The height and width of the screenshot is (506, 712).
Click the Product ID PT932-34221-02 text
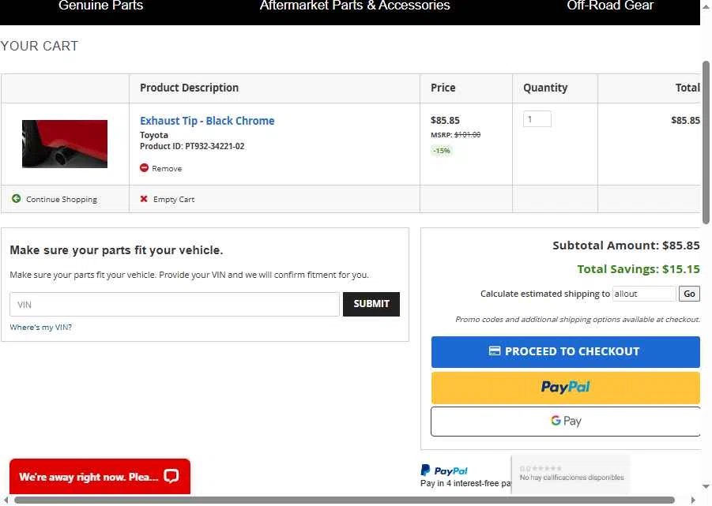192,147
